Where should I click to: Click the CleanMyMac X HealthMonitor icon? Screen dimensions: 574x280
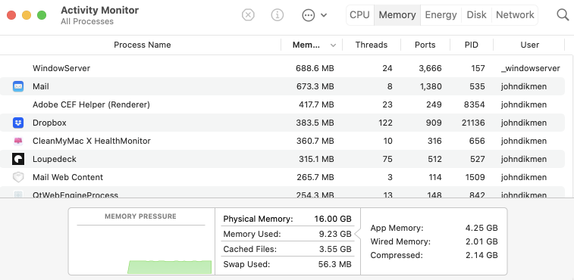[x=18, y=141]
